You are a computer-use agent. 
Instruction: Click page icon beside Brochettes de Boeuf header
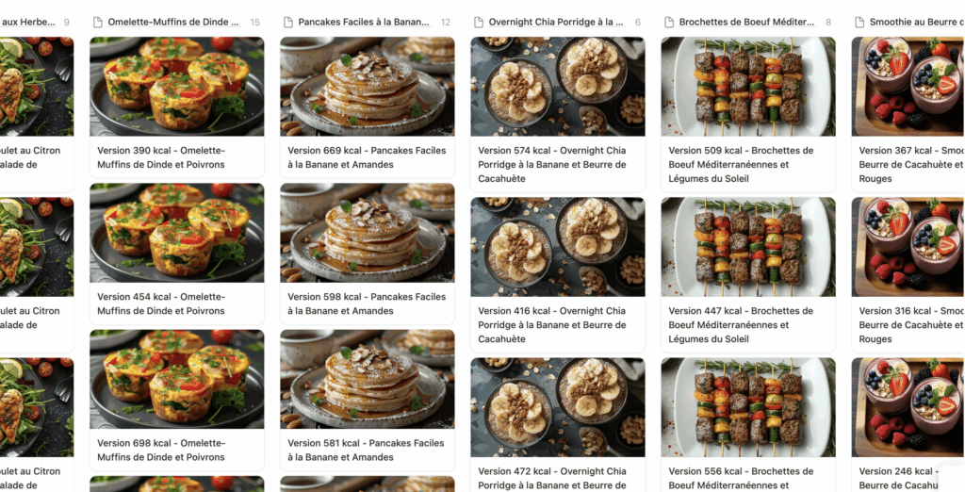pos(669,23)
